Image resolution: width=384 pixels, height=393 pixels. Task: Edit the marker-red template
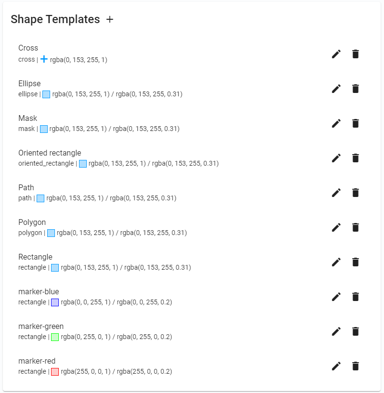[336, 366]
